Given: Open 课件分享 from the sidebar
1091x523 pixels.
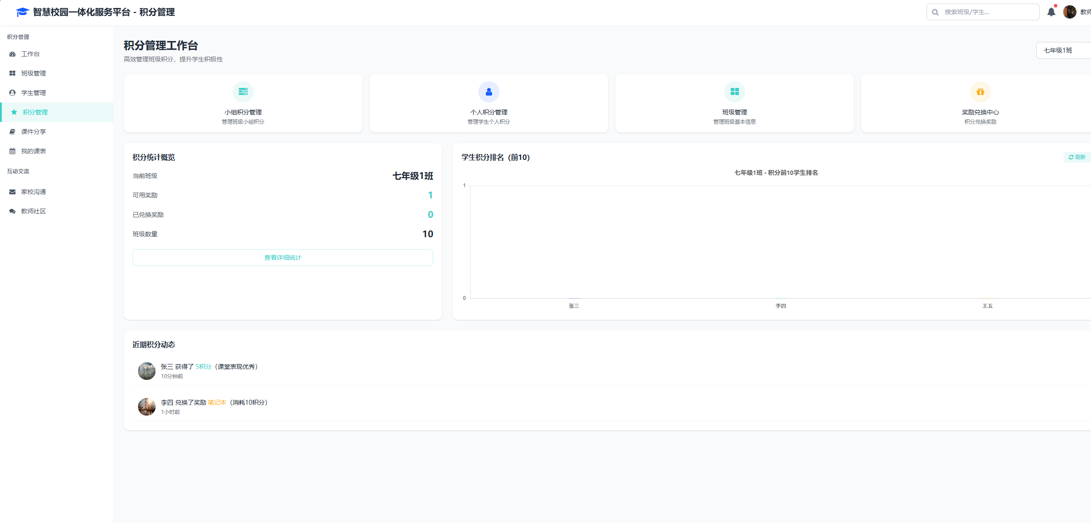Looking at the screenshot, I should click(x=33, y=131).
